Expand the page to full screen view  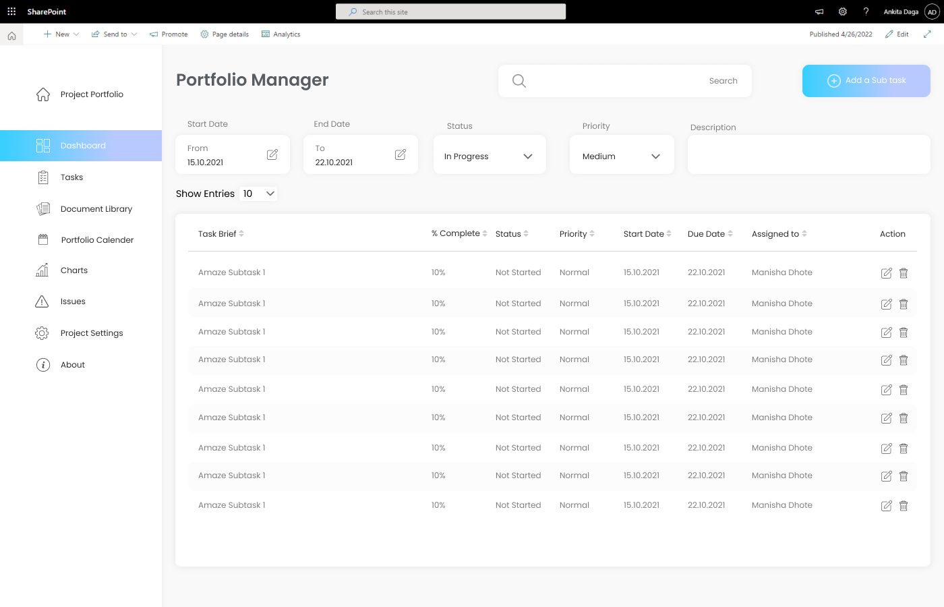(x=927, y=34)
